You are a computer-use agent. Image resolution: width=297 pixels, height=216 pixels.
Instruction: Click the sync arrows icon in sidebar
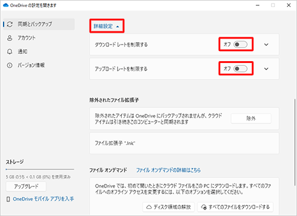(10, 24)
